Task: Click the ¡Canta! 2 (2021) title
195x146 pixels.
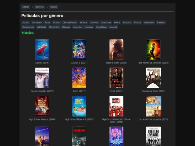Action: 79,63
